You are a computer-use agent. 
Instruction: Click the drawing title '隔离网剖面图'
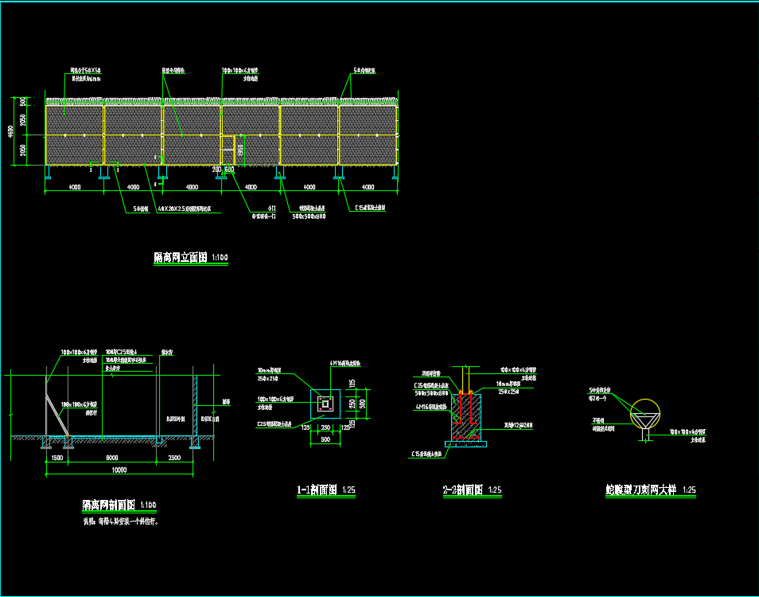(109, 505)
